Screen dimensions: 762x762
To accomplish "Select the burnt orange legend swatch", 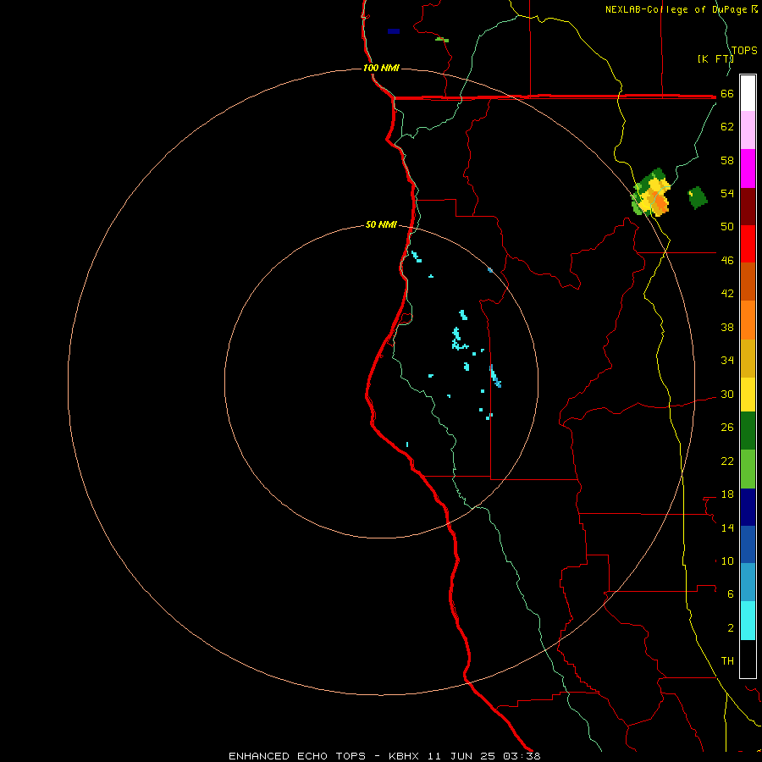I will (x=748, y=282).
